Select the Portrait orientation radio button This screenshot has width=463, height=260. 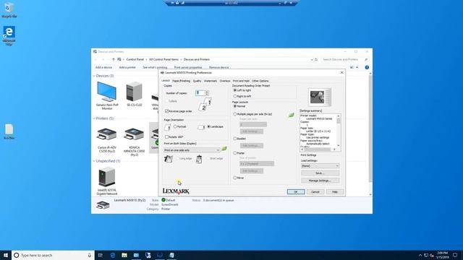pos(175,127)
